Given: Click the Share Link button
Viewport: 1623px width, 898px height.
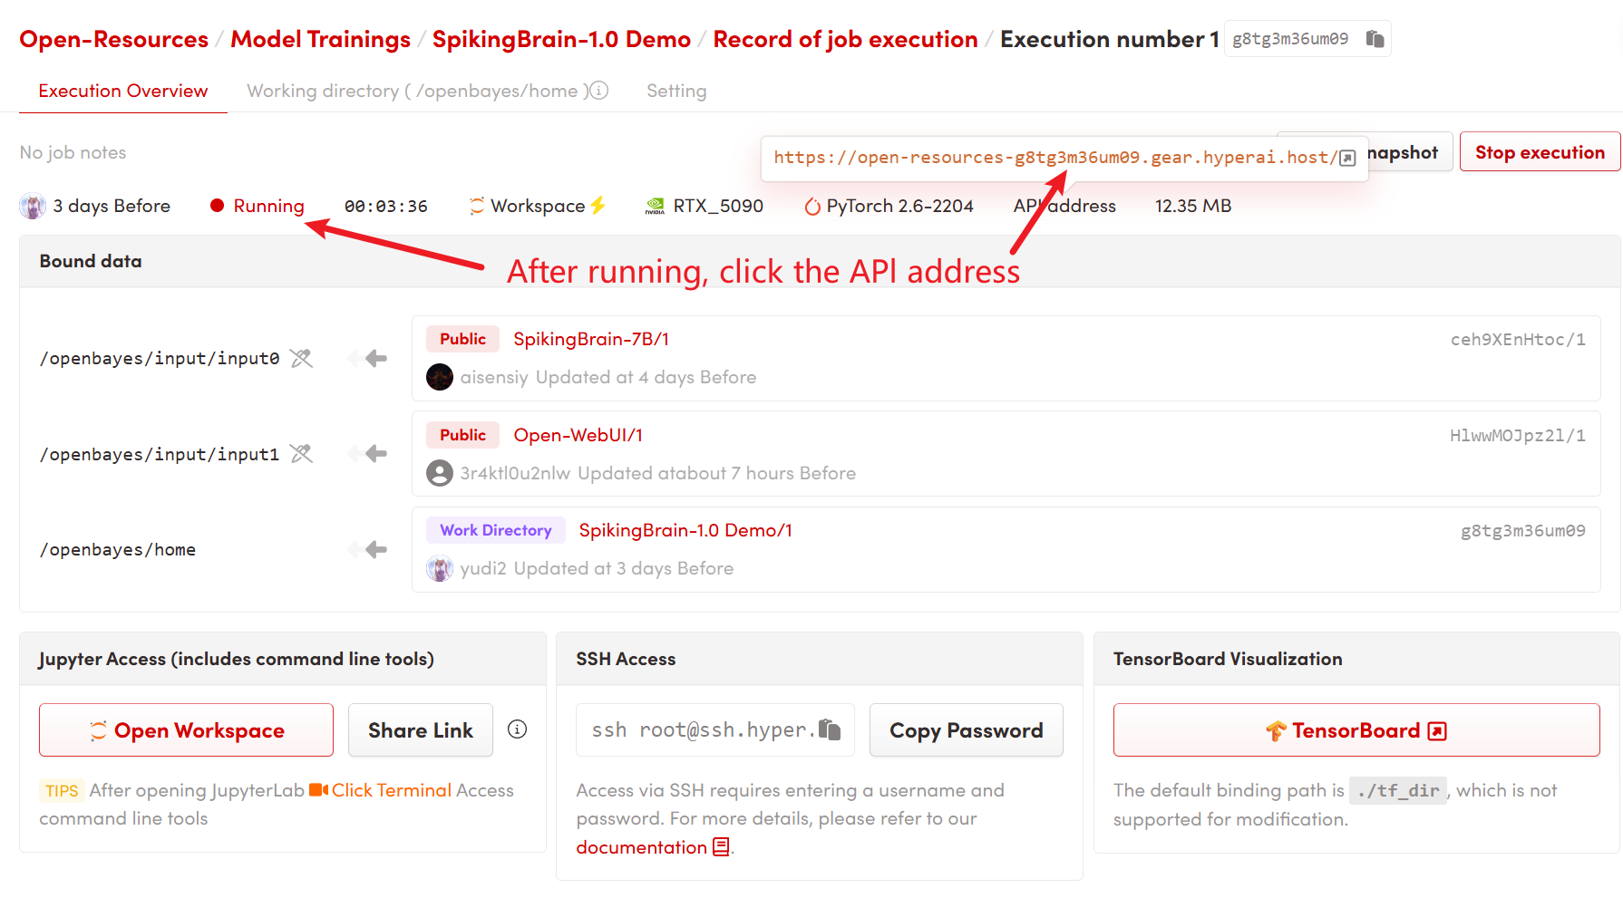Looking at the screenshot, I should [x=420, y=730].
